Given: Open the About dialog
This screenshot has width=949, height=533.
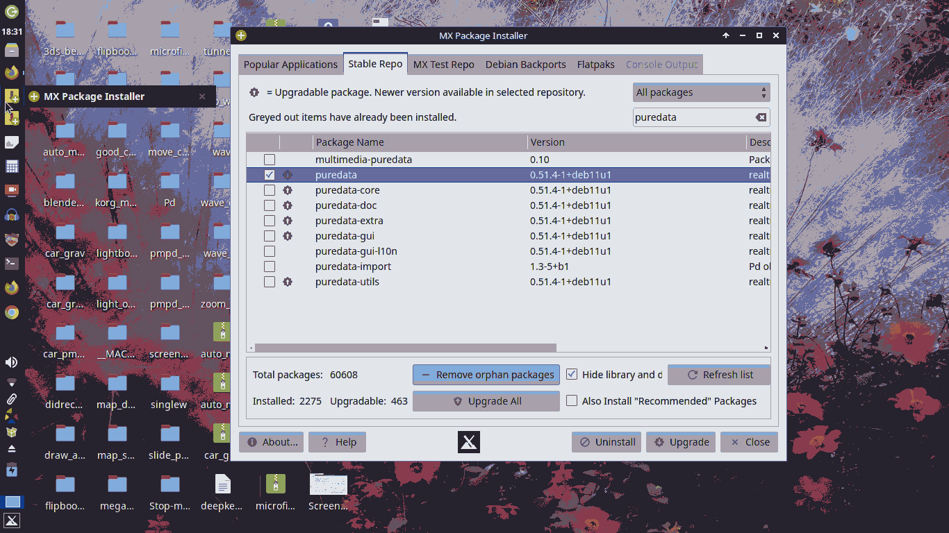Looking at the screenshot, I should (272, 442).
